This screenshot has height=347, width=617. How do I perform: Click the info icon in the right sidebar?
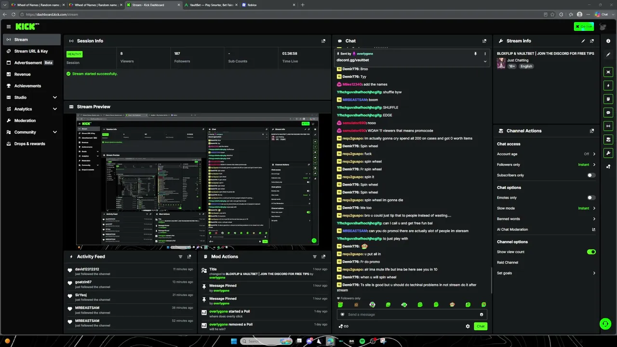point(608,41)
